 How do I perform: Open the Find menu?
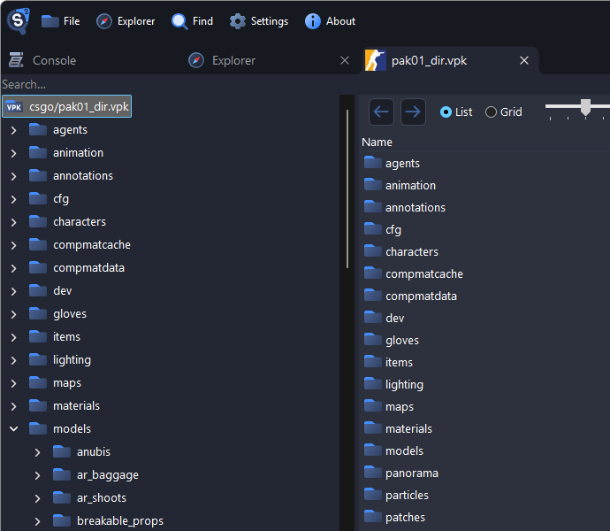click(x=192, y=21)
